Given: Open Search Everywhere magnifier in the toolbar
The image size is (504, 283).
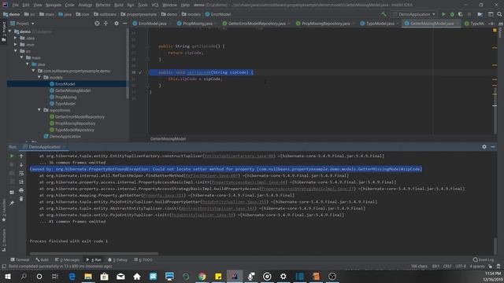Looking at the screenshot, I should coord(499,14).
